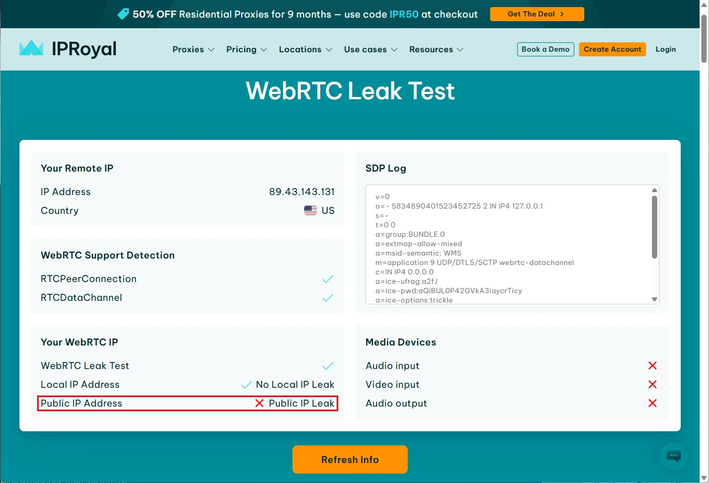Screen dimensions: 709x483
Task: Click the red X beside Public IP Leak
Action: tap(259, 403)
